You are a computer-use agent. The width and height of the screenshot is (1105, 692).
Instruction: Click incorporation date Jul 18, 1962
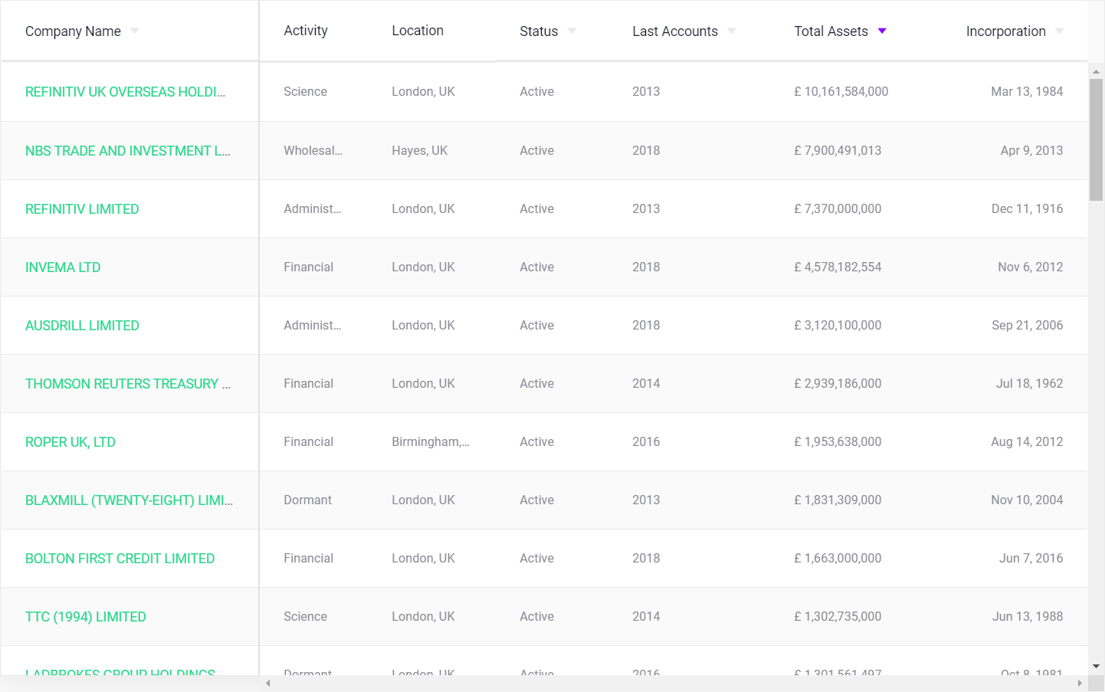click(x=1029, y=383)
